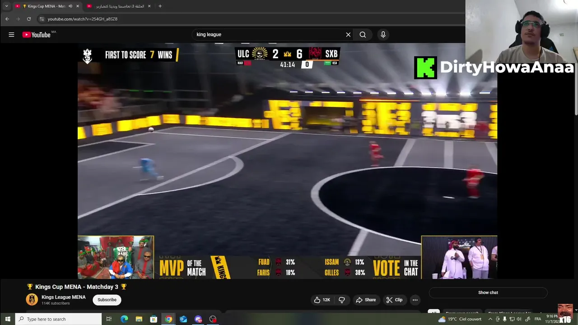Open the purple chat app on the taskbar

[198, 319]
